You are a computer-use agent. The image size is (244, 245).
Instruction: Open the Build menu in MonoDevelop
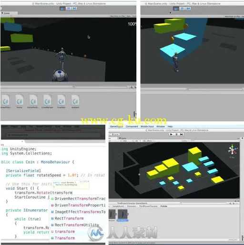pyautogui.click(x=23, y=127)
